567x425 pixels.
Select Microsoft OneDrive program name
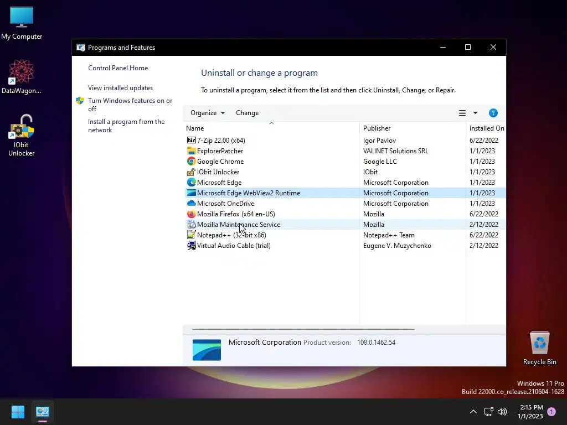[226, 204]
